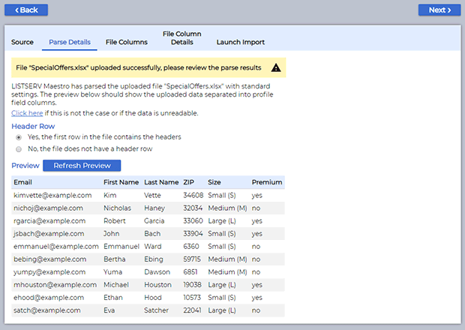Click the Premium column header
Screen dimensions: 465x330
(x=267, y=182)
